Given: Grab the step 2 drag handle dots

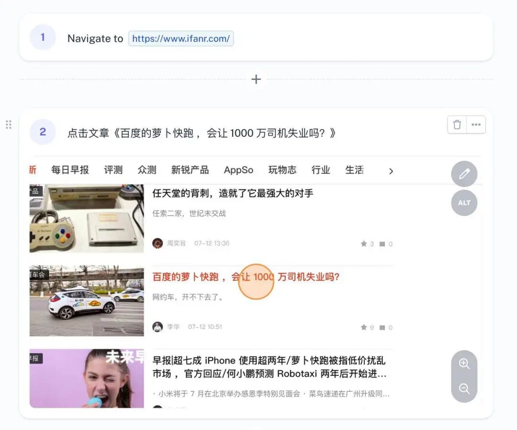Looking at the screenshot, I should pos(9,124).
